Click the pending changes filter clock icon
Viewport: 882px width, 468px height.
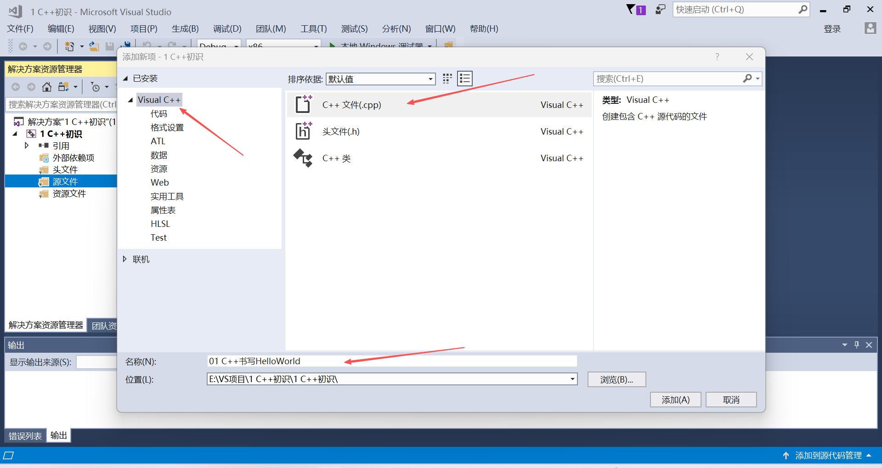[x=96, y=87]
